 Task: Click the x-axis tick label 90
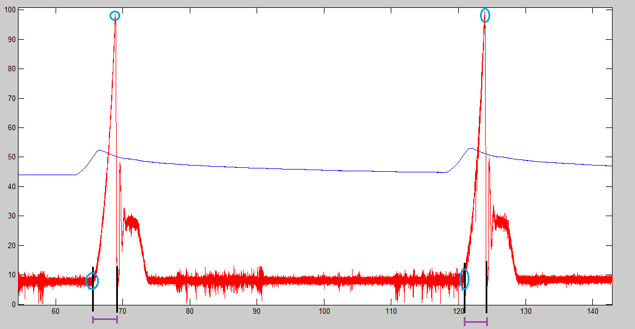(257, 311)
